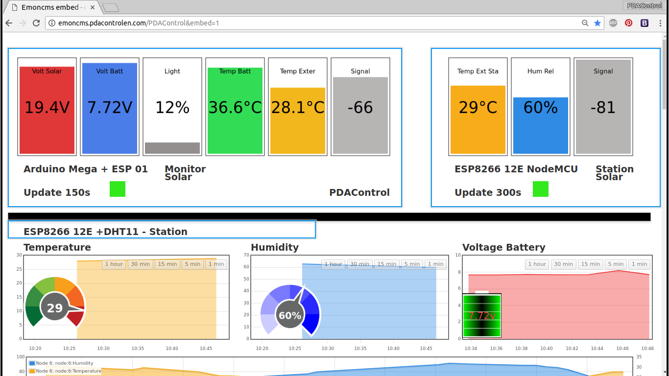The width and height of the screenshot is (669, 376).
Task: Open a new browser tab
Action: pos(110,7)
